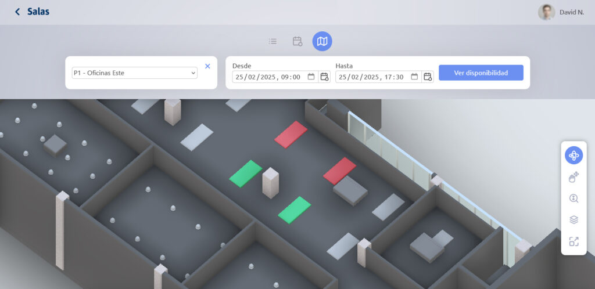Switch to the list view tab
Viewport: 595px width, 289px height.
[x=273, y=41]
